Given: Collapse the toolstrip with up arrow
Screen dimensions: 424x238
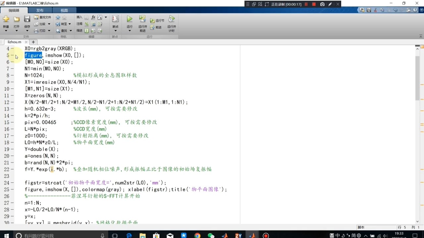Looking at the screenshot, I should coord(421,36).
